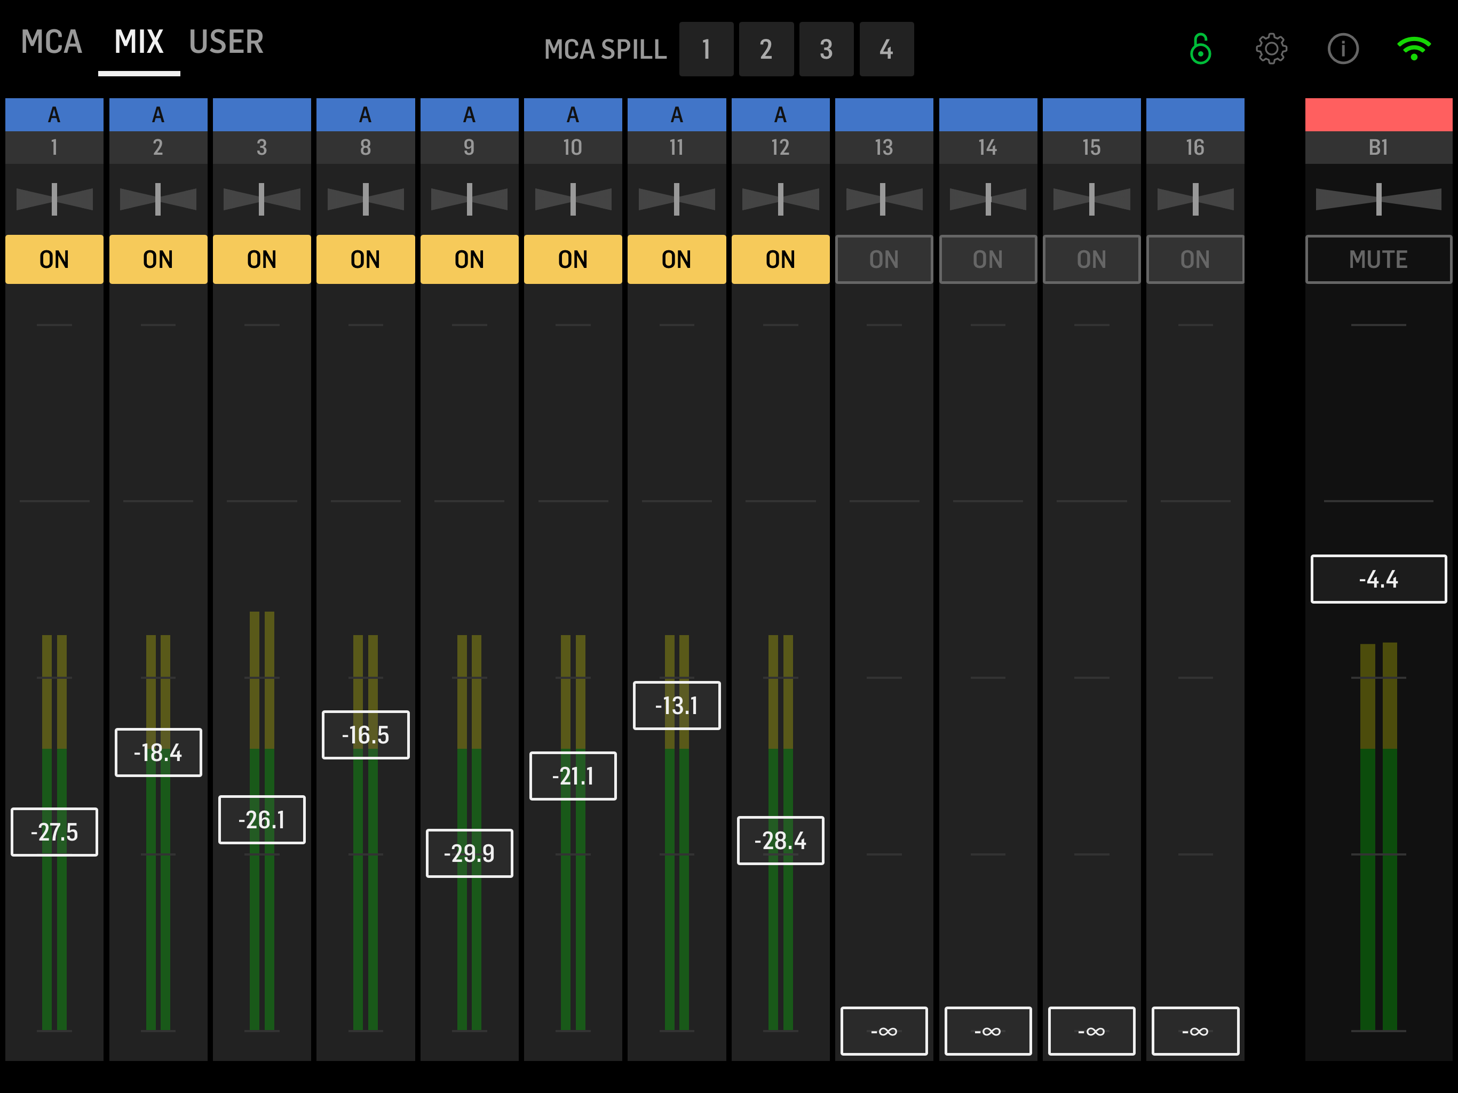Activate MCA SPILL group 2
Image resolution: width=1458 pixels, height=1093 pixels.
[x=766, y=49]
